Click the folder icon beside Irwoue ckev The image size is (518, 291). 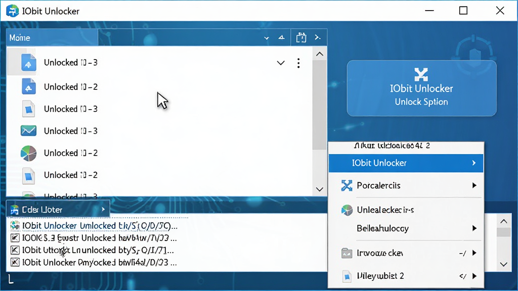pos(347,253)
